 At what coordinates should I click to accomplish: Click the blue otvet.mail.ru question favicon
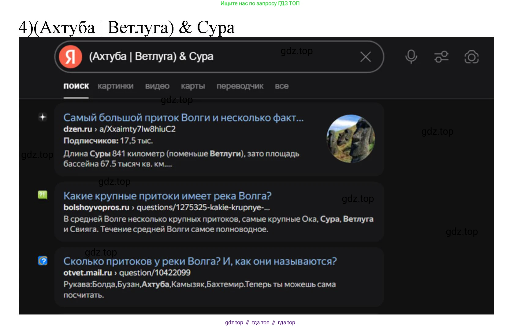43,260
